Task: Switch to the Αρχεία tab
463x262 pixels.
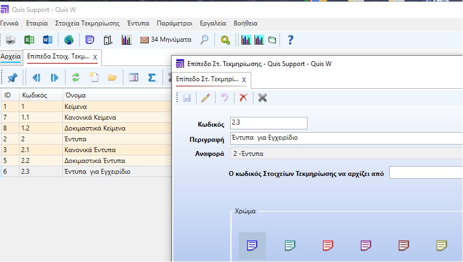Action: tap(11, 56)
